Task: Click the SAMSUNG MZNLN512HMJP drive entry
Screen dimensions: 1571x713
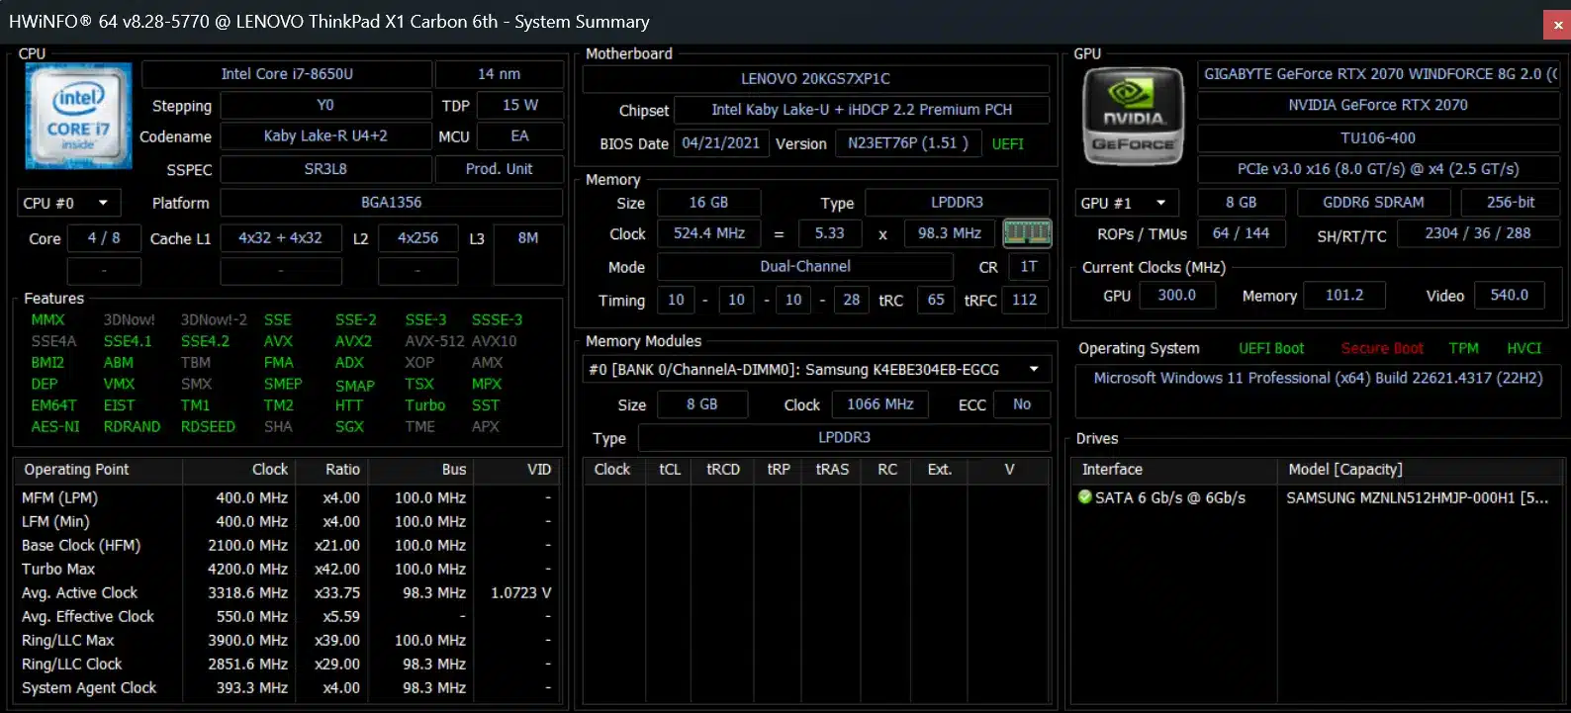Action: 1418,498
